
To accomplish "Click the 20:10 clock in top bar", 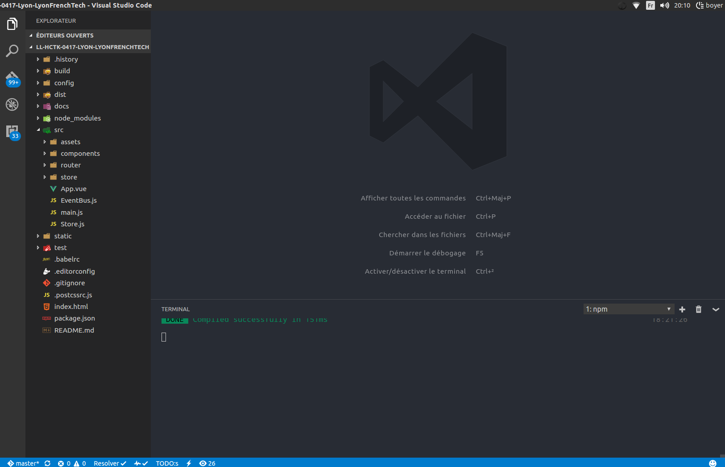I will tap(682, 5).
